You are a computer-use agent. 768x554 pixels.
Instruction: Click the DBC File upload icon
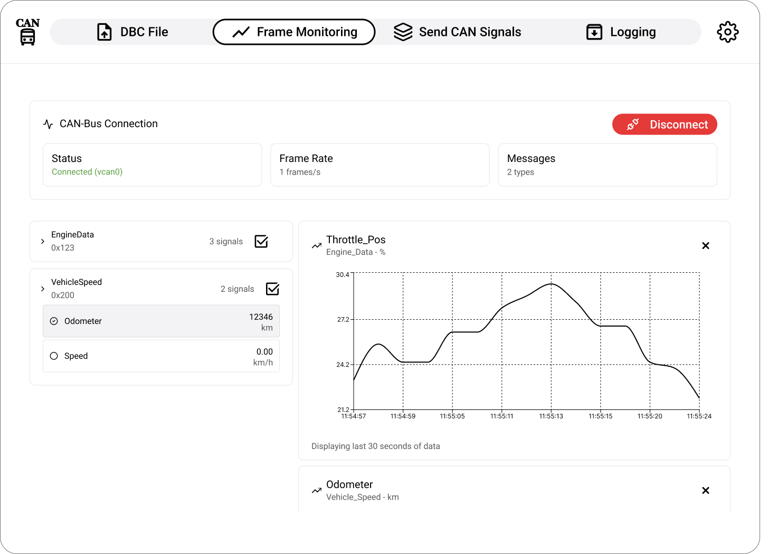pyautogui.click(x=105, y=32)
